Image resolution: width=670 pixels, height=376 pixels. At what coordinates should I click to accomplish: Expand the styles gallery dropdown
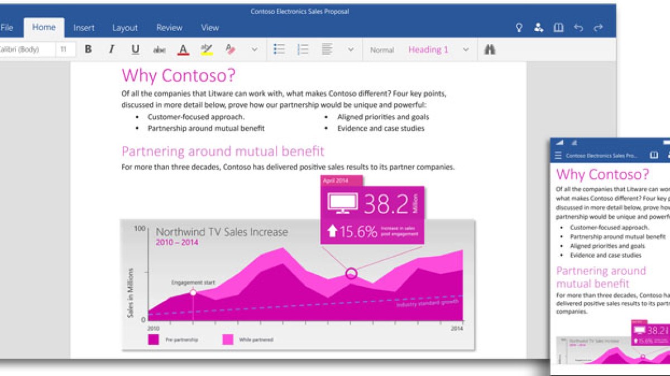pos(466,50)
